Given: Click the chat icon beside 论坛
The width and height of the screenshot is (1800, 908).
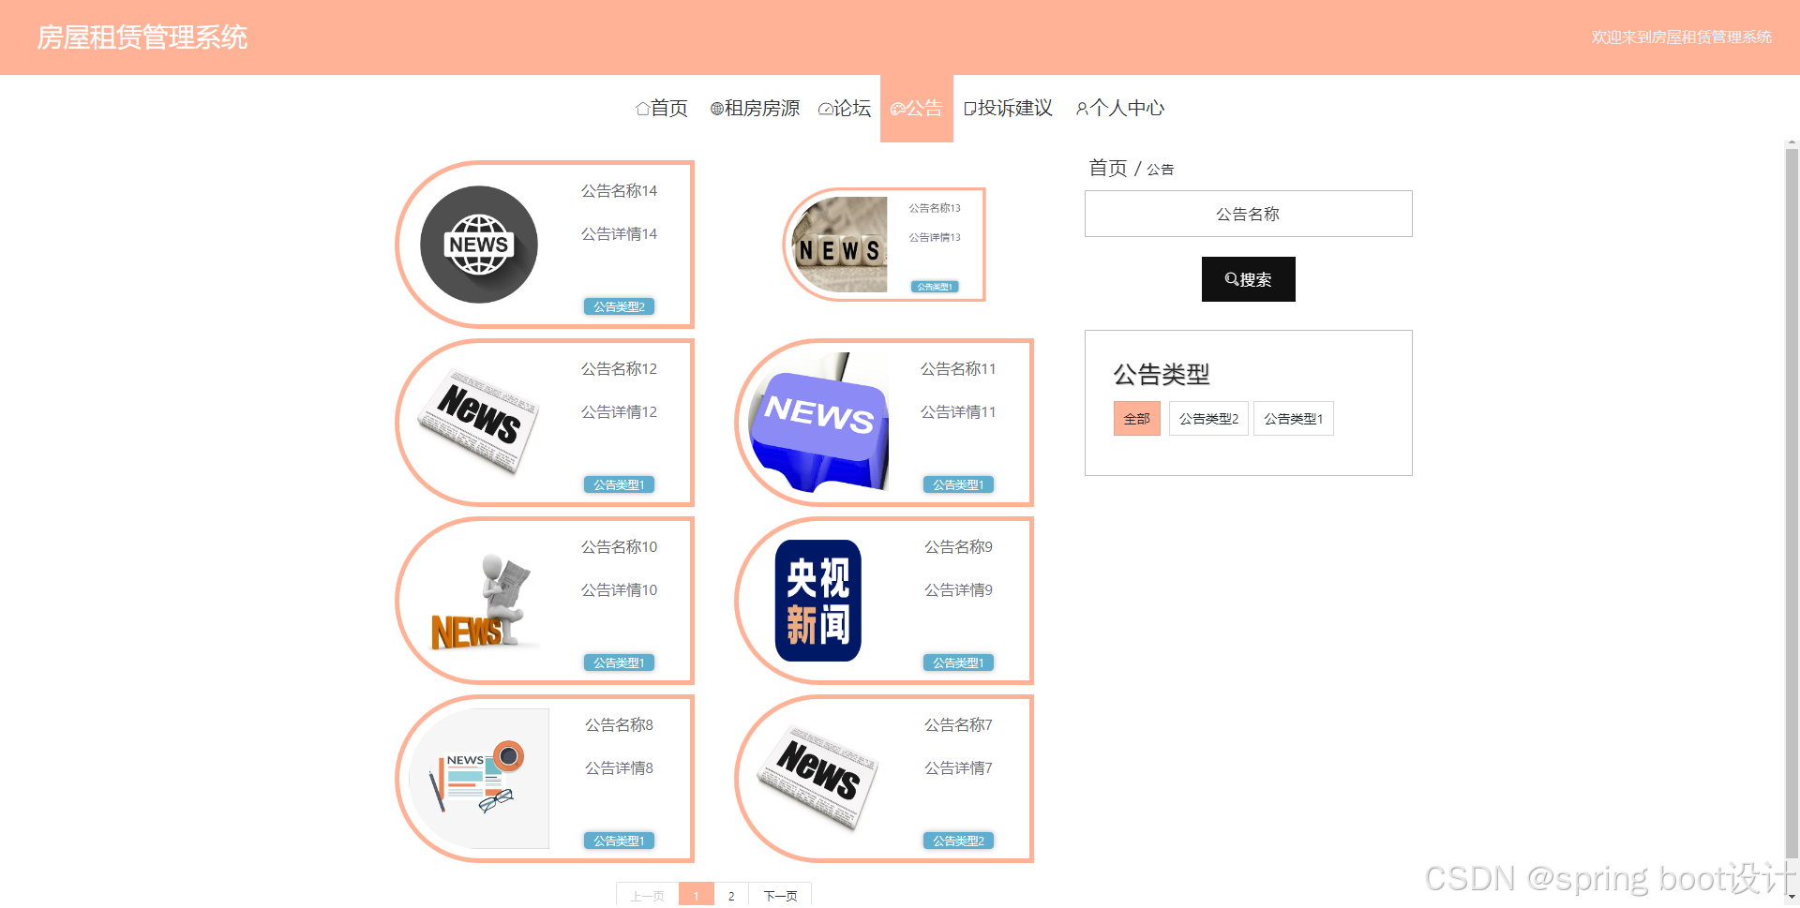Looking at the screenshot, I should click(x=824, y=109).
